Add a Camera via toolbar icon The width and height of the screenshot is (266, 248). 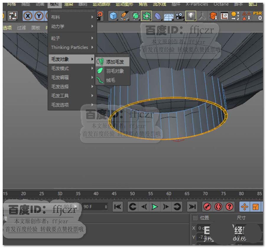pos(180,16)
